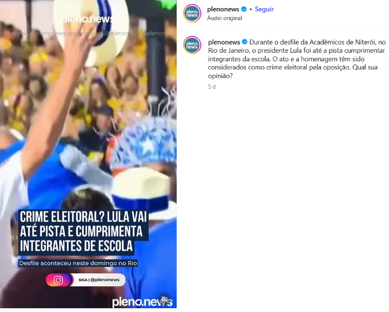Unmute the video with the speaker icon
389x312 pixels.
point(164,298)
